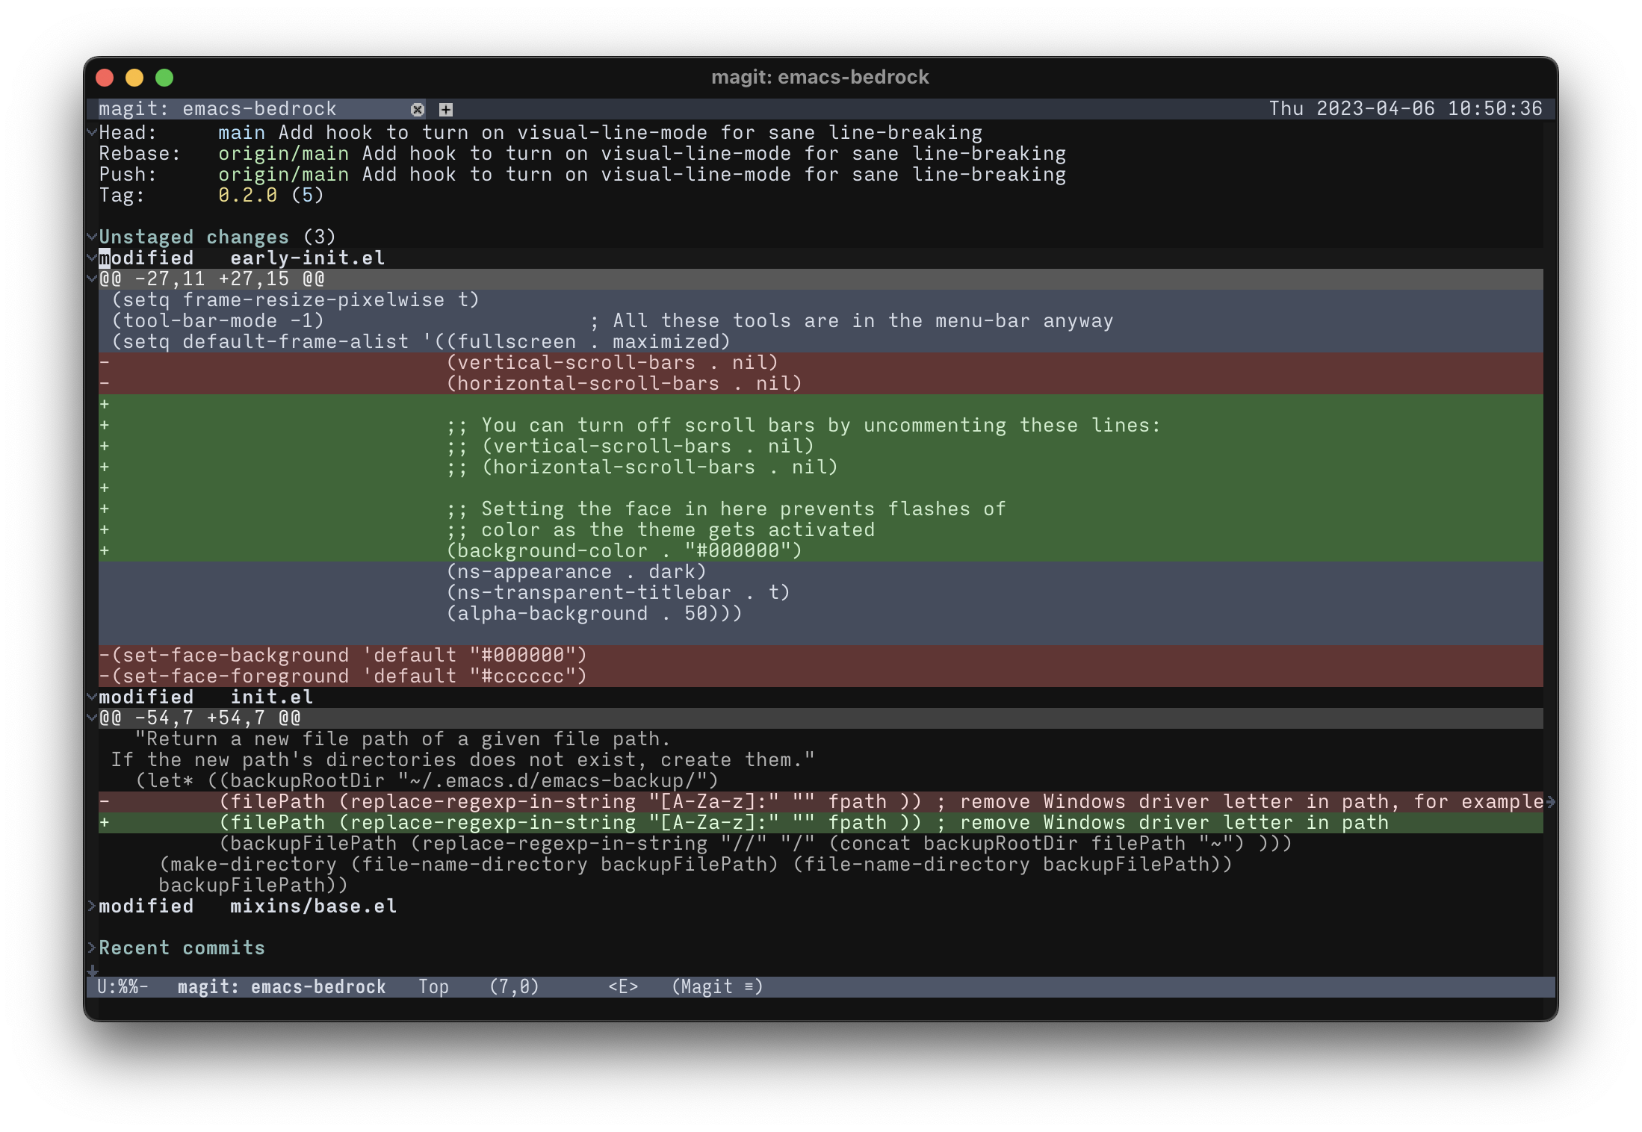
Task: Click the (5) count next to the tag
Action: (x=308, y=195)
